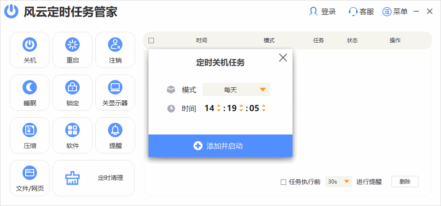The height and width of the screenshot is (206, 441).
Task: Click the 重启 restart icon
Action: [x=72, y=44]
